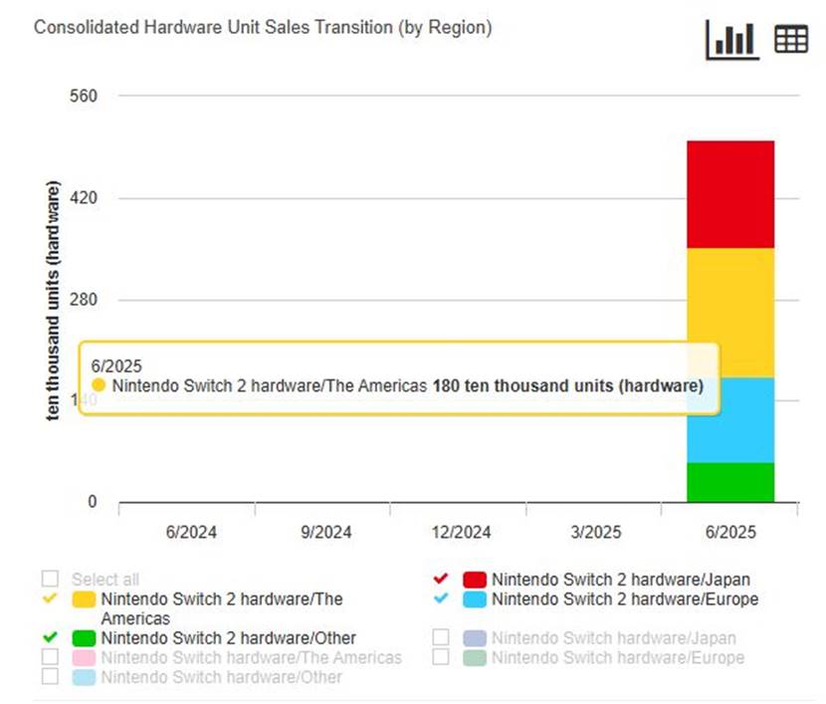Click green legend swatch for Switch 2 Other
The image size is (826, 704).
[x=84, y=638]
